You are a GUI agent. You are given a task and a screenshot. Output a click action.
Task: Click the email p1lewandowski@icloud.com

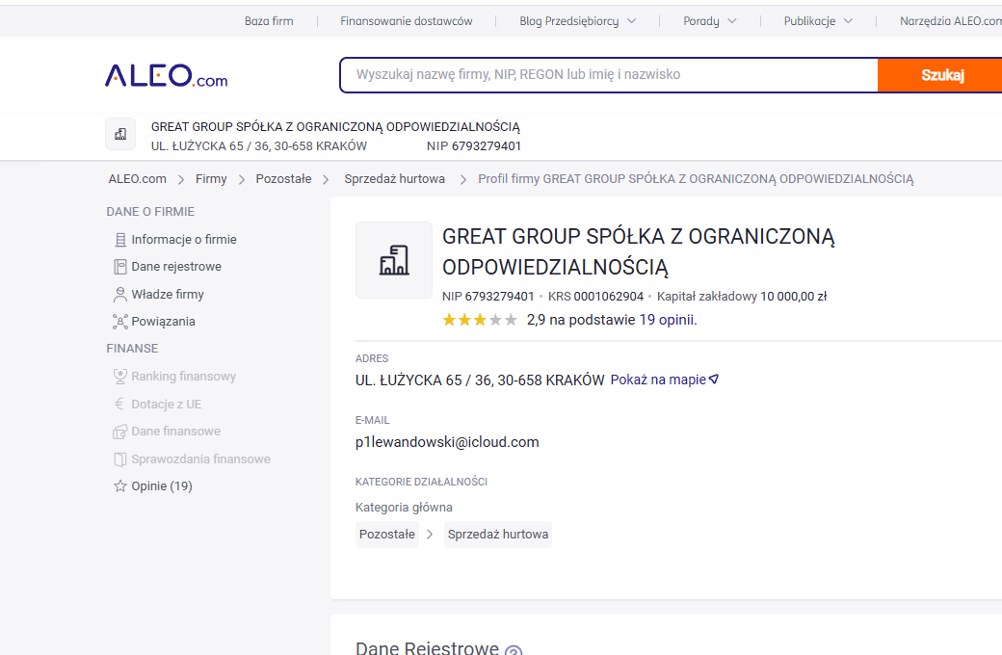[x=447, y=442]
